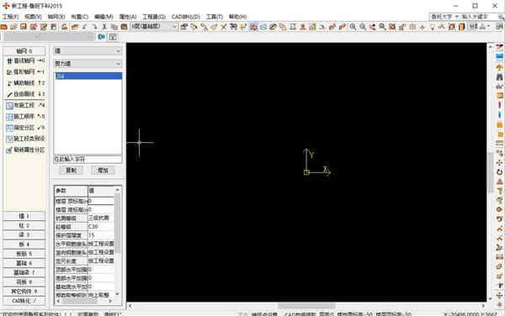Expand the 剪力墙 subtype dropdown

tap(88, 64)
